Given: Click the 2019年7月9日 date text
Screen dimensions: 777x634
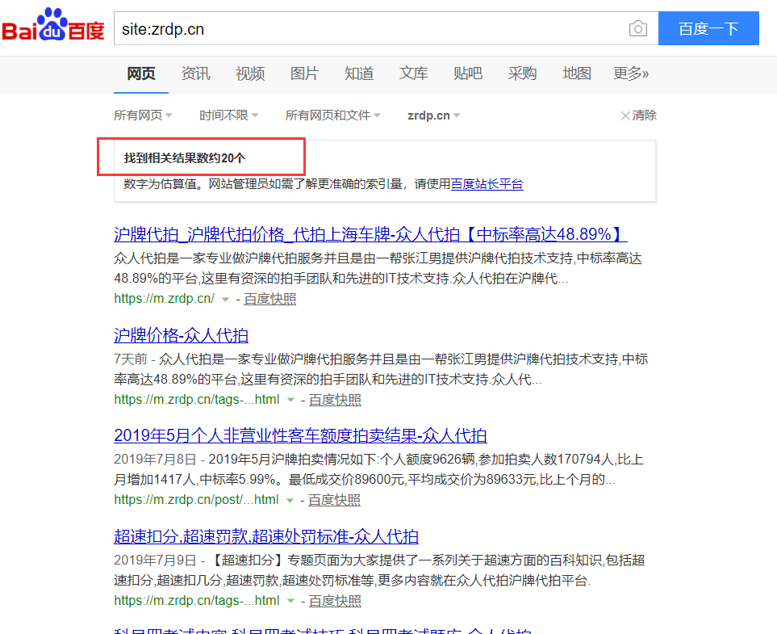Looking at the screenshot, I should tap(155, 560).
